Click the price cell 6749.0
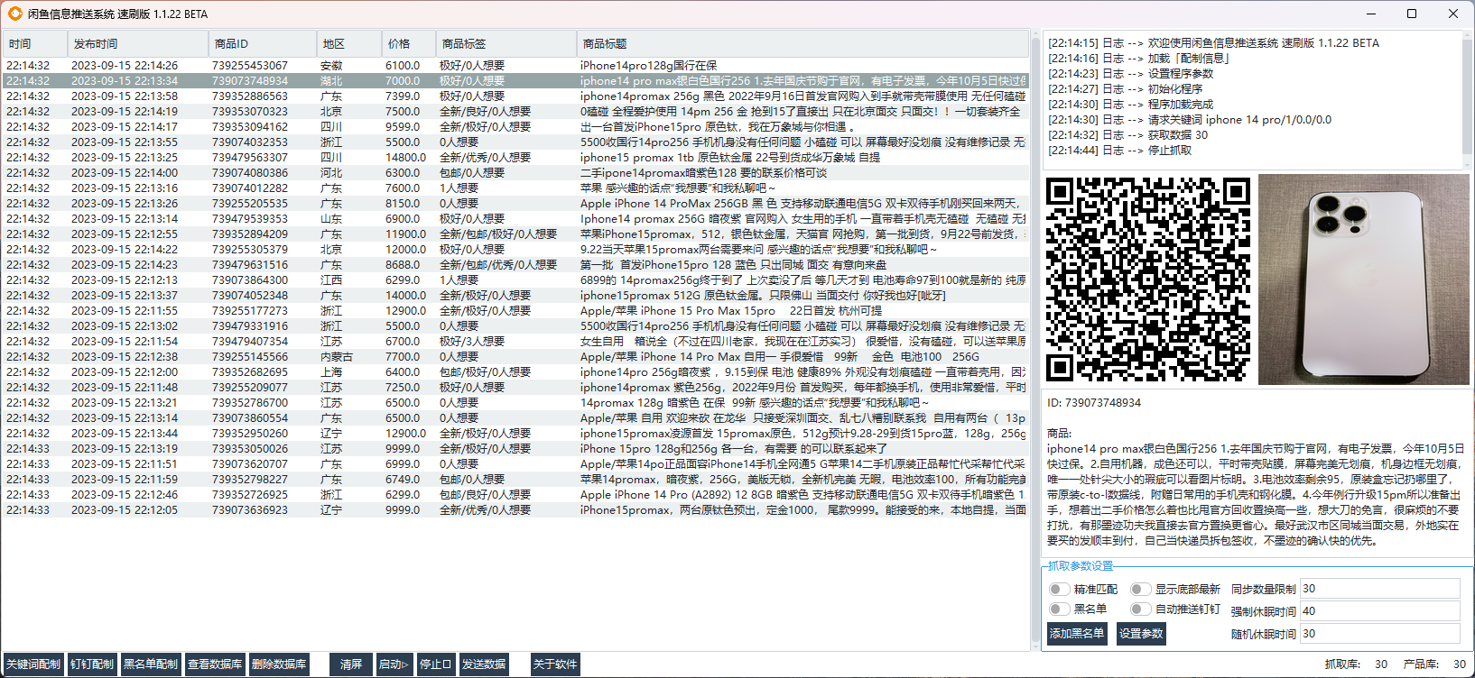The width and height of the screenshot is (1475, 678). (x=403, y=480)
